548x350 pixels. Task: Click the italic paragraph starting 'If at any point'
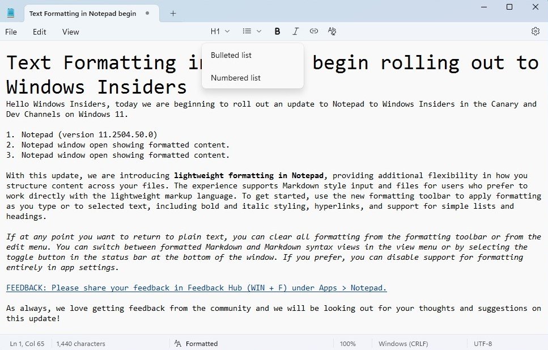click(x=274, y=252)
